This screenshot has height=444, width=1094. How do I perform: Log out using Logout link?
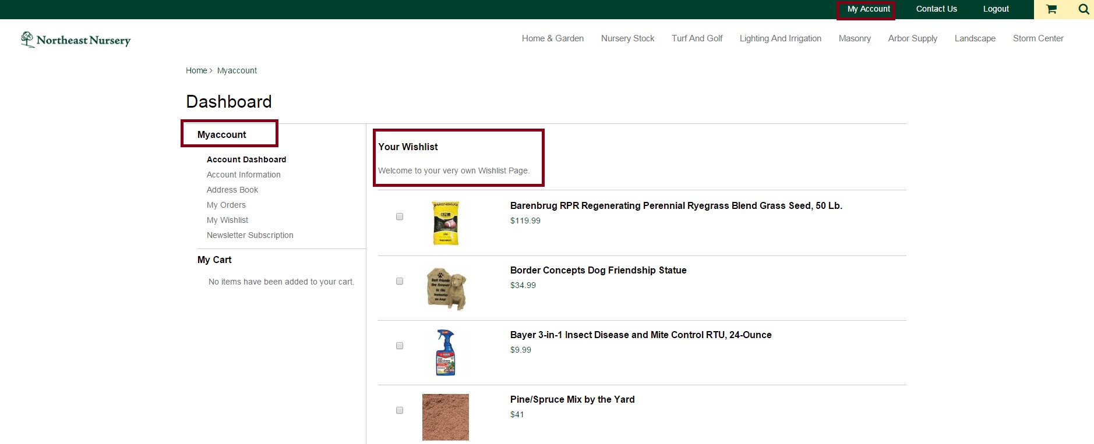click(x=996, y=9)
